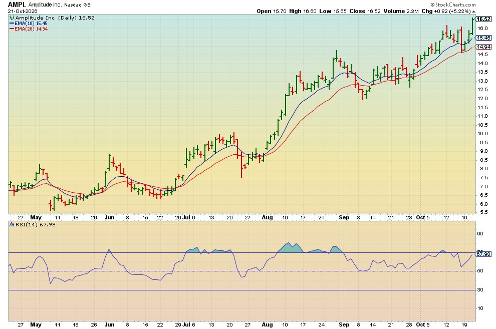Click the Open 15.70 value

pyautogui.click(x=272, y=11)
